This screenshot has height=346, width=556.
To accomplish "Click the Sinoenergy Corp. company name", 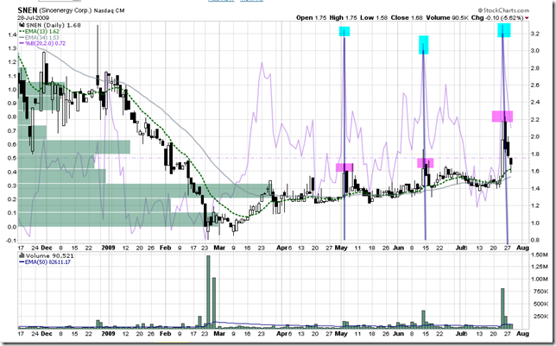I will pyautogui.click(x=65, y=10).
